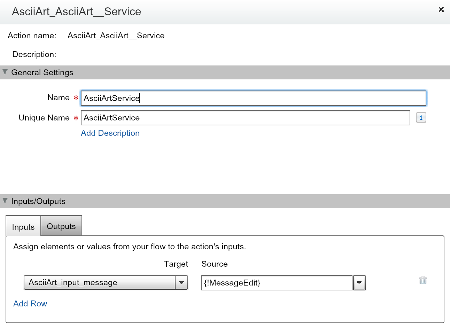Image resolution: width=450 pixels, height=328 pixels.
Task: Click the Inputs/Outputs header label
Action: 38,201
